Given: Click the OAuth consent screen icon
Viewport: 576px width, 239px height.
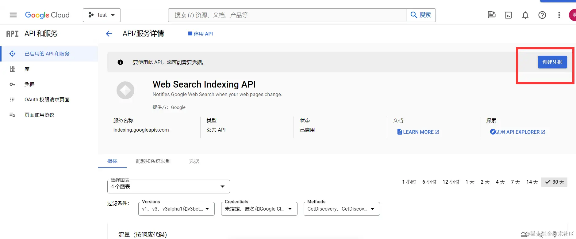Looking at the screenshot, I should coord(12,100).
